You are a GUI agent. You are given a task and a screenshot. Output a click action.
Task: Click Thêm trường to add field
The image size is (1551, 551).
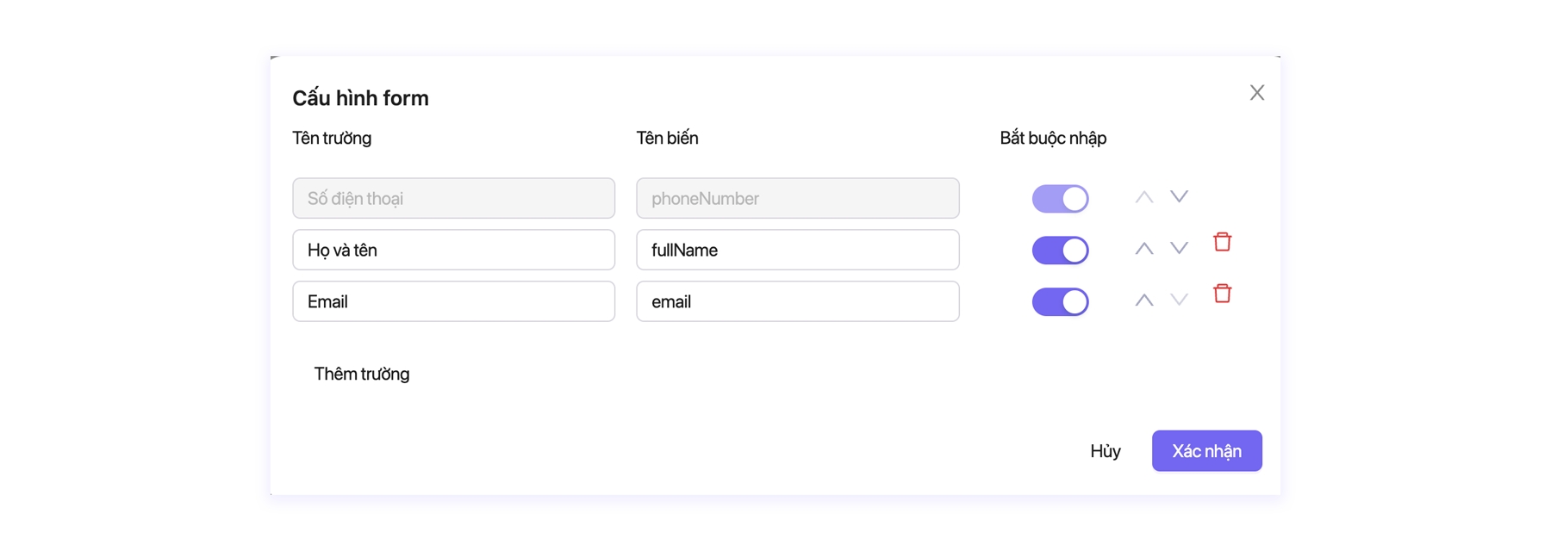(x=361, y=375)
